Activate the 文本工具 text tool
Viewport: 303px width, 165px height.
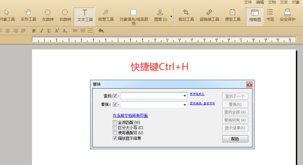(85, 16)
